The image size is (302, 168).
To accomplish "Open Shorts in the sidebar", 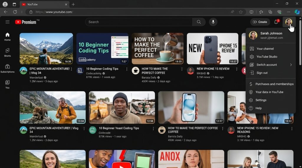I will pos(7,53).
